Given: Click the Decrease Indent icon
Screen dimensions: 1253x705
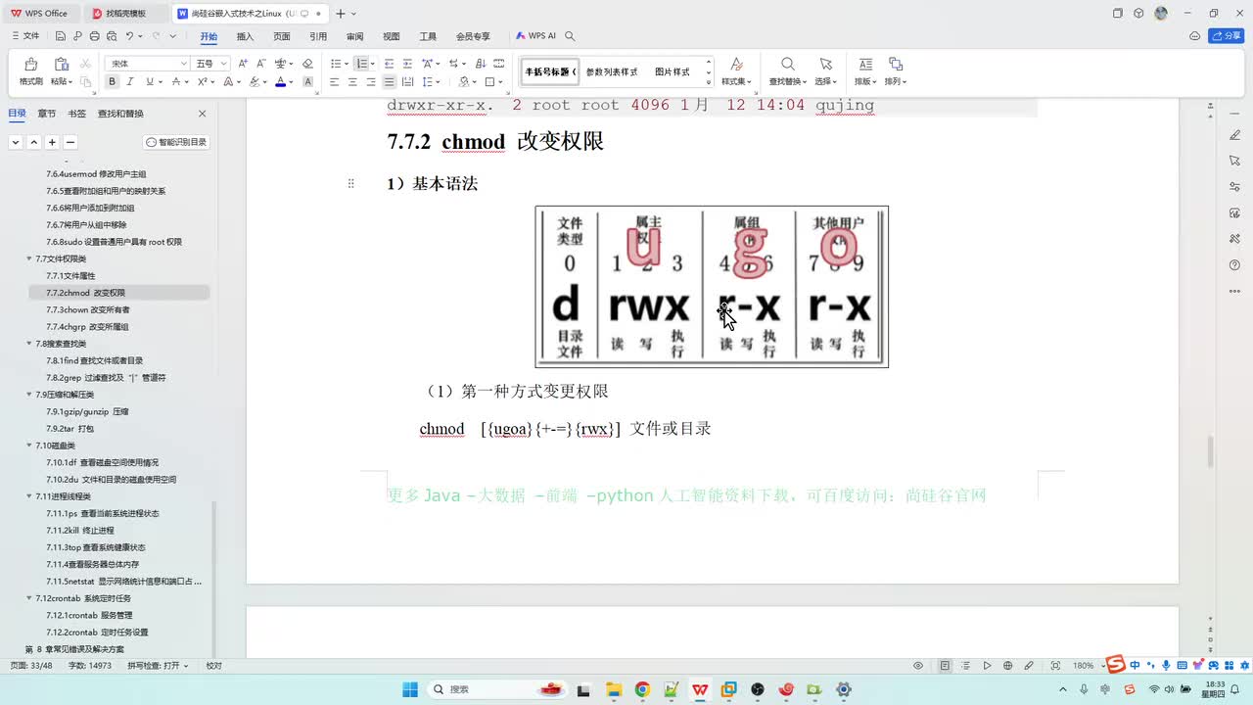Looking at the screenshot, I should click(390, 64).
